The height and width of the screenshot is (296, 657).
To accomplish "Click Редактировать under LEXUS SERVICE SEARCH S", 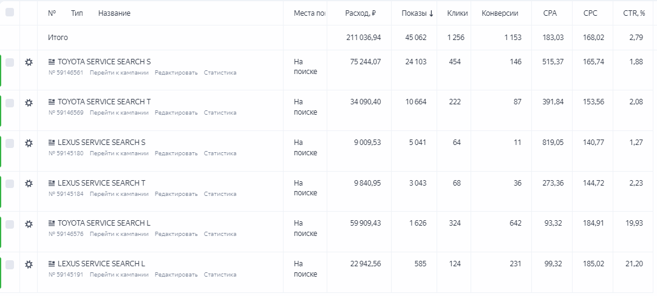I will click(x=176, y=153).
